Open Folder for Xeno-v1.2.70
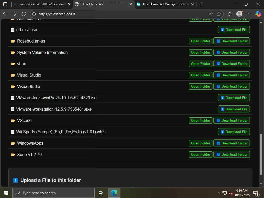The height and width of the screenshot is (198, 264). click(200, 154)
